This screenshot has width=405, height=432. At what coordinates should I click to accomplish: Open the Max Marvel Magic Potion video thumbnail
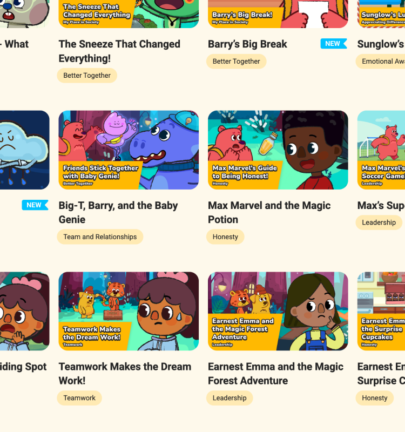[x=278, y=150]
